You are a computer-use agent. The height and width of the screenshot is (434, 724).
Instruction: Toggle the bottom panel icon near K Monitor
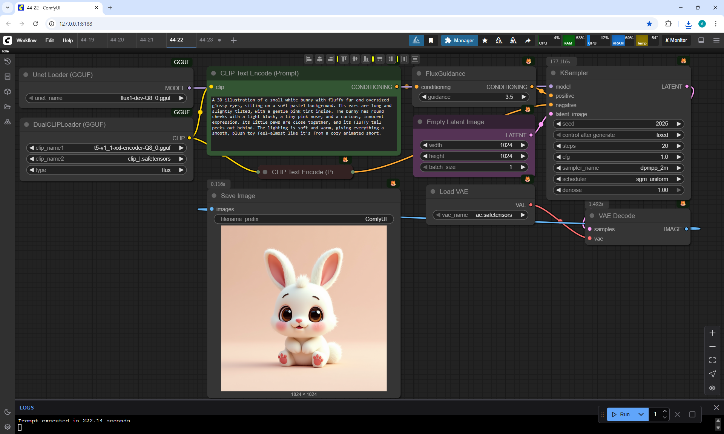701,40
